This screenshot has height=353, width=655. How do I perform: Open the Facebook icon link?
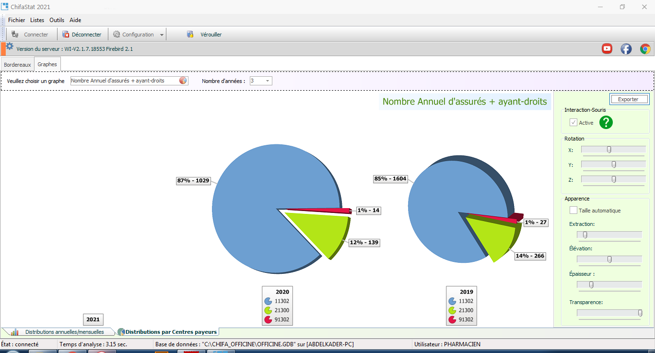(626, 48)
